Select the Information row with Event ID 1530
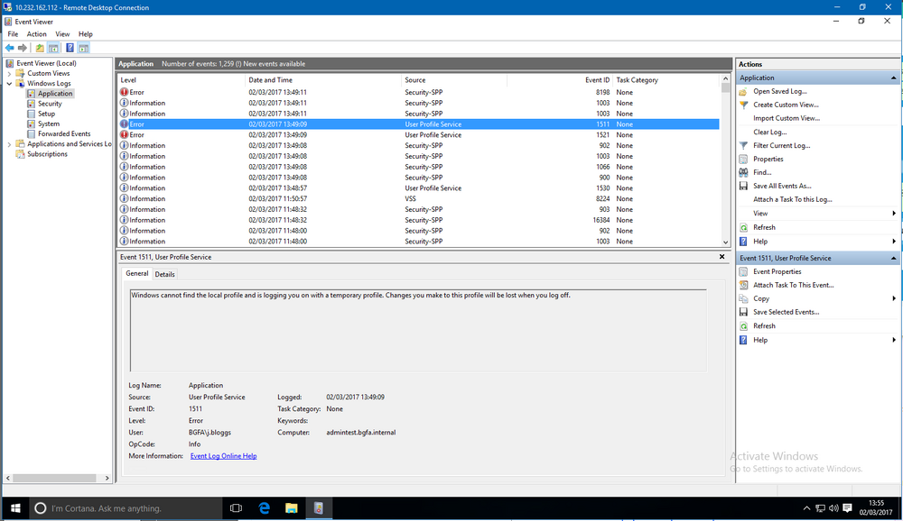The width and height of the screenshot is (903, 521). 419,188
